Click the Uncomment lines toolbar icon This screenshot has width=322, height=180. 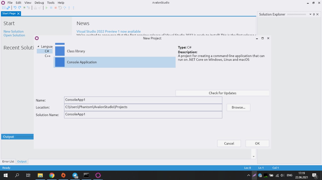(28, 8)
